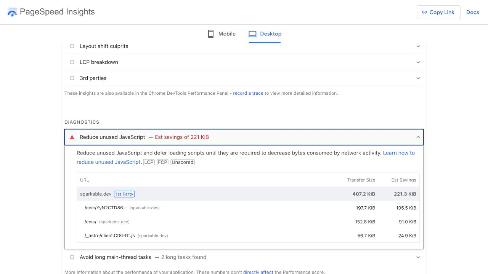Screen dimensions: 488x274
Task: Click the /eeic/ URL entry
Action: 90,221
